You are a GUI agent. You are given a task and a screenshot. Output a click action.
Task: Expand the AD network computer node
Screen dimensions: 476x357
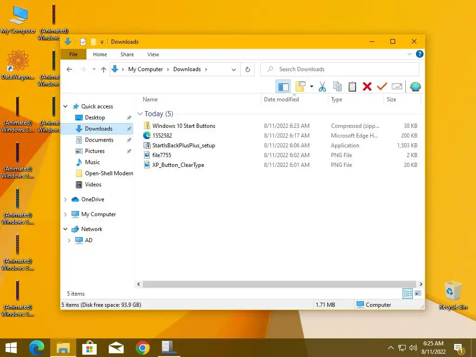pos(69,240)
